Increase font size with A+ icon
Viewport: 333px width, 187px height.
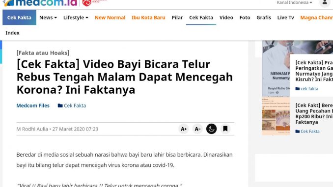(x=184, y=129)
